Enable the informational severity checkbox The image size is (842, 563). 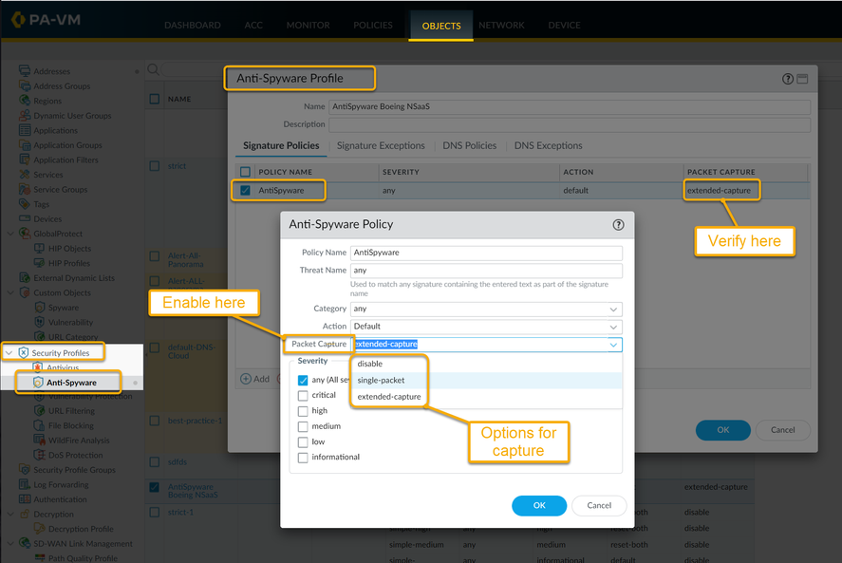point(303,457)
